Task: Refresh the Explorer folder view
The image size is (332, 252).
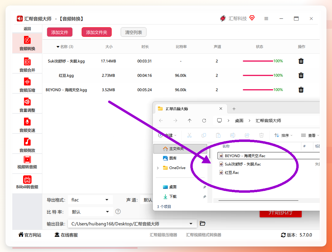Action: 204,121
